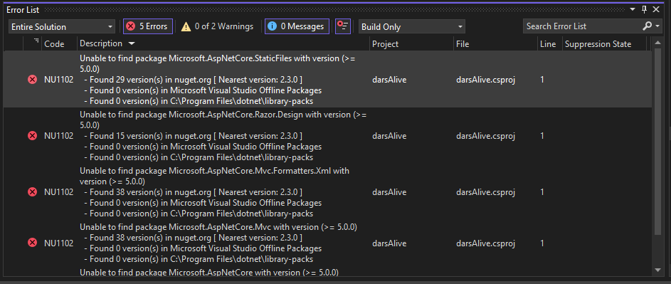Viewport: 671px width, 284px height.
Task: Click NU1102 code in AspNetCore.Mvc row
Action: click(58, 243)
